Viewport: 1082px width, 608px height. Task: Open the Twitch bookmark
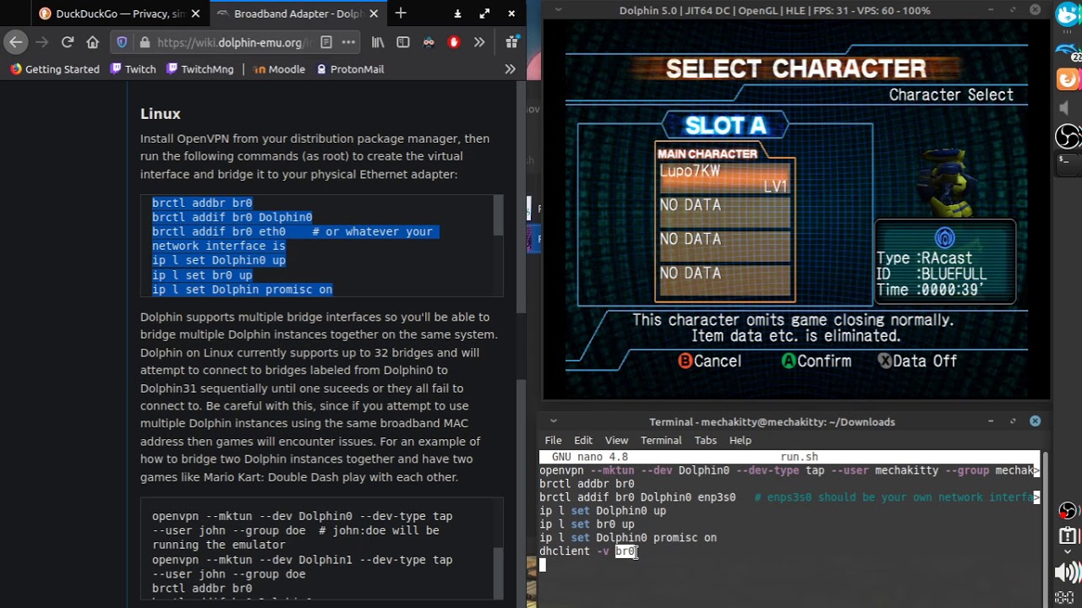point(134,69)
